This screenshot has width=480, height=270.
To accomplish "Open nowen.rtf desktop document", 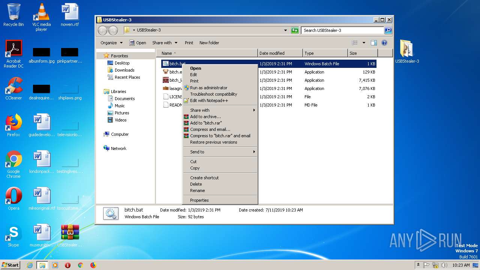I will (x=70, y=15).
